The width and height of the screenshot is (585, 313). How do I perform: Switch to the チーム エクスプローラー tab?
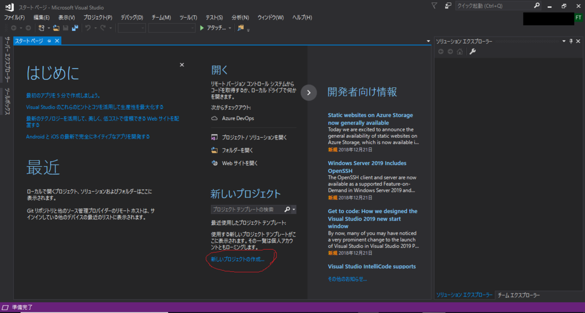(519, 295)
